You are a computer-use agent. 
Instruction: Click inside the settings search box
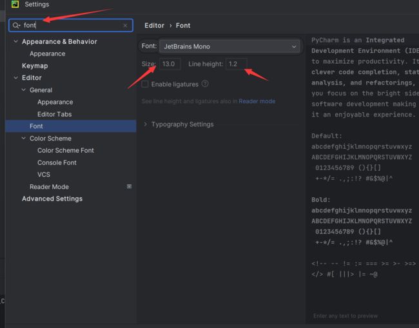point(71,25)
